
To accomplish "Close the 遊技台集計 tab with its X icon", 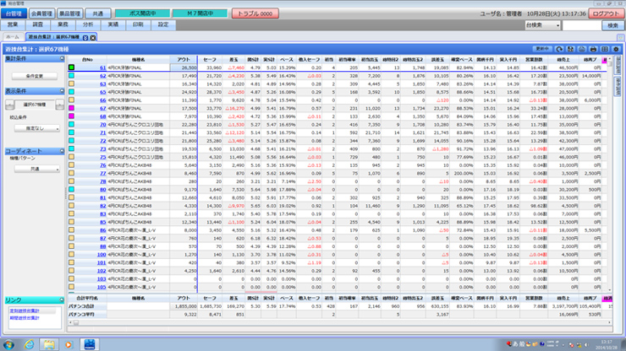I will click(92, 37).
